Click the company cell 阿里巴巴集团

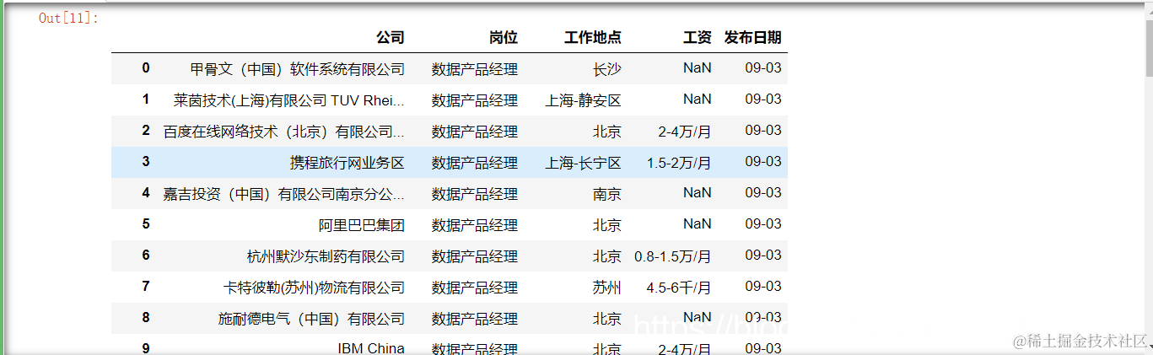click(x=362, y=225)
